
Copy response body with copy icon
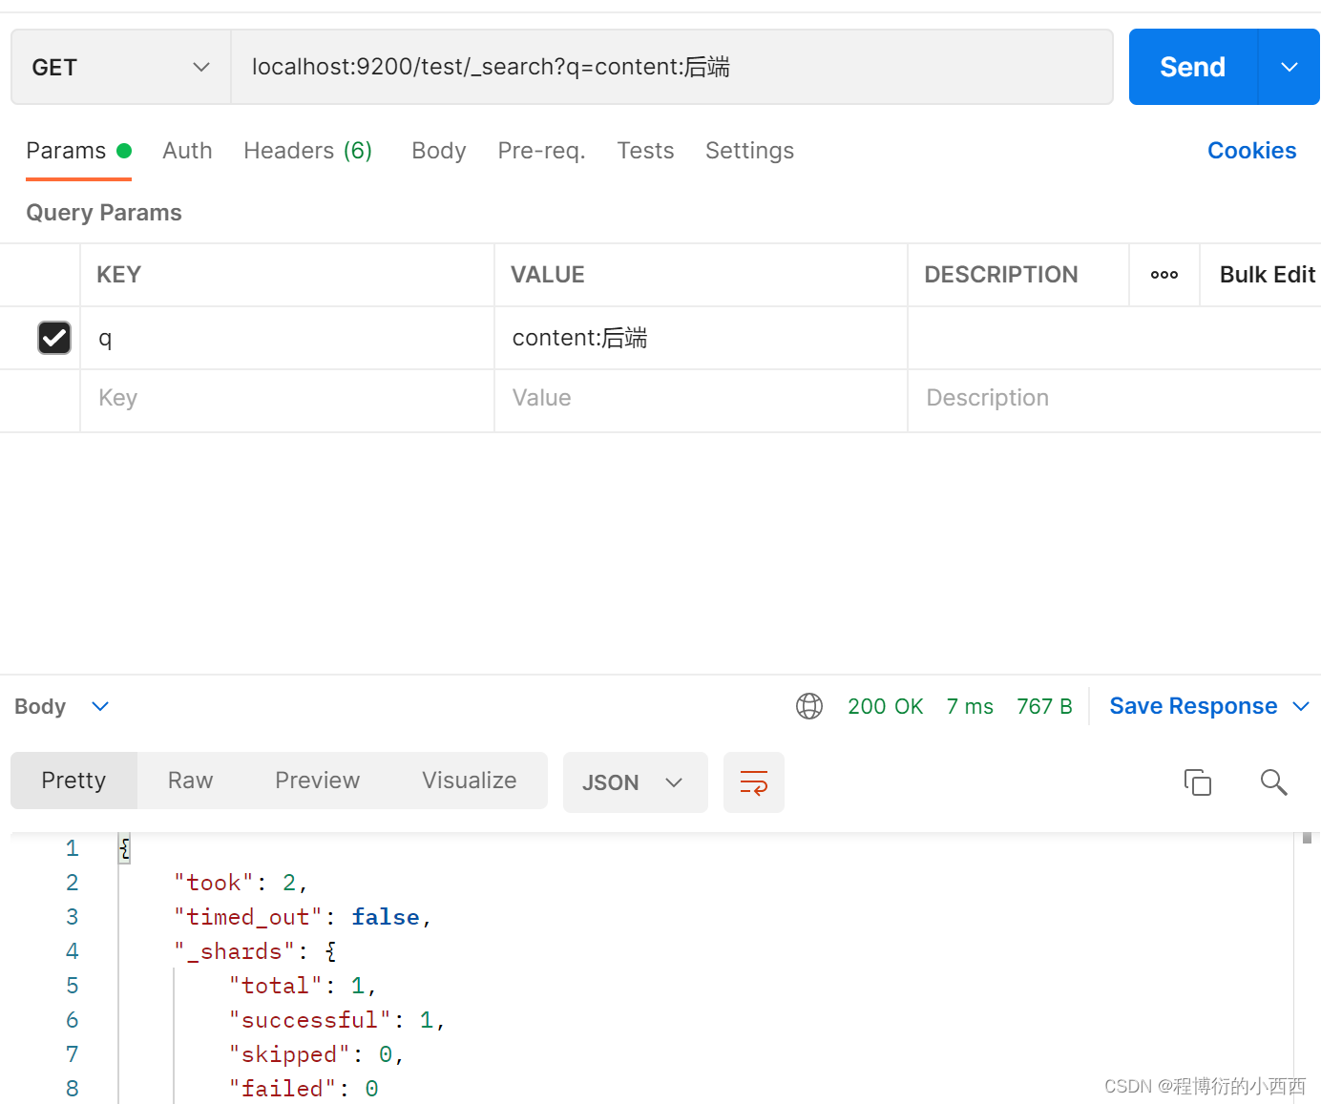pos(1198,782)
